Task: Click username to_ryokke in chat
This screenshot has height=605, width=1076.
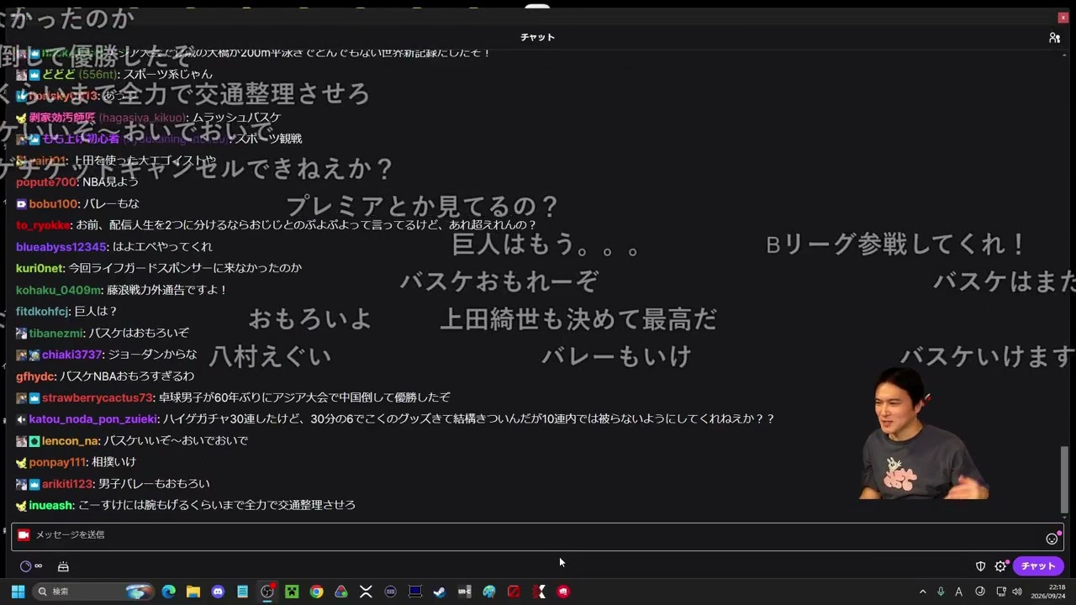Action: 43,225
